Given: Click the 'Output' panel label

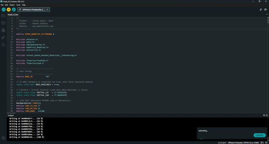Looking at the screenshot, I should pos(11,115).
